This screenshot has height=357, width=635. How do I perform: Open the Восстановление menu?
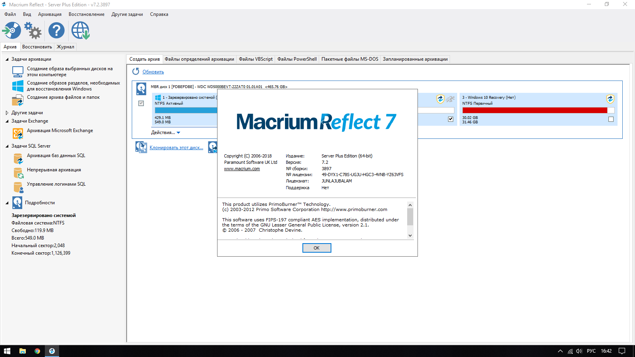[87, 14]
